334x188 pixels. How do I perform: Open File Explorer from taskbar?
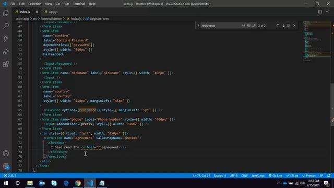(30, 183)
